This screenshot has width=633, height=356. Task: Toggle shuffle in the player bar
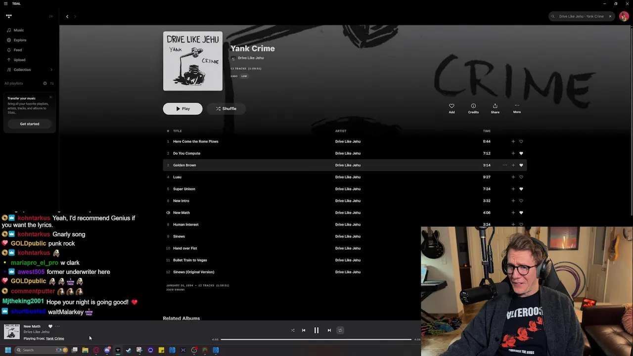point(293,330)
